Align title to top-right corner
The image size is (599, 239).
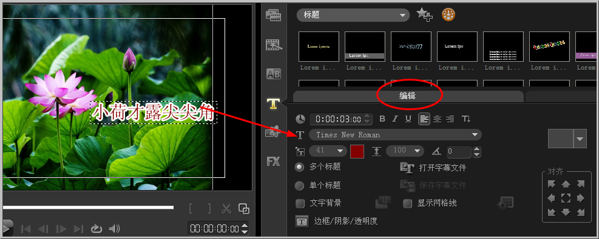click(x=580, y=184)
